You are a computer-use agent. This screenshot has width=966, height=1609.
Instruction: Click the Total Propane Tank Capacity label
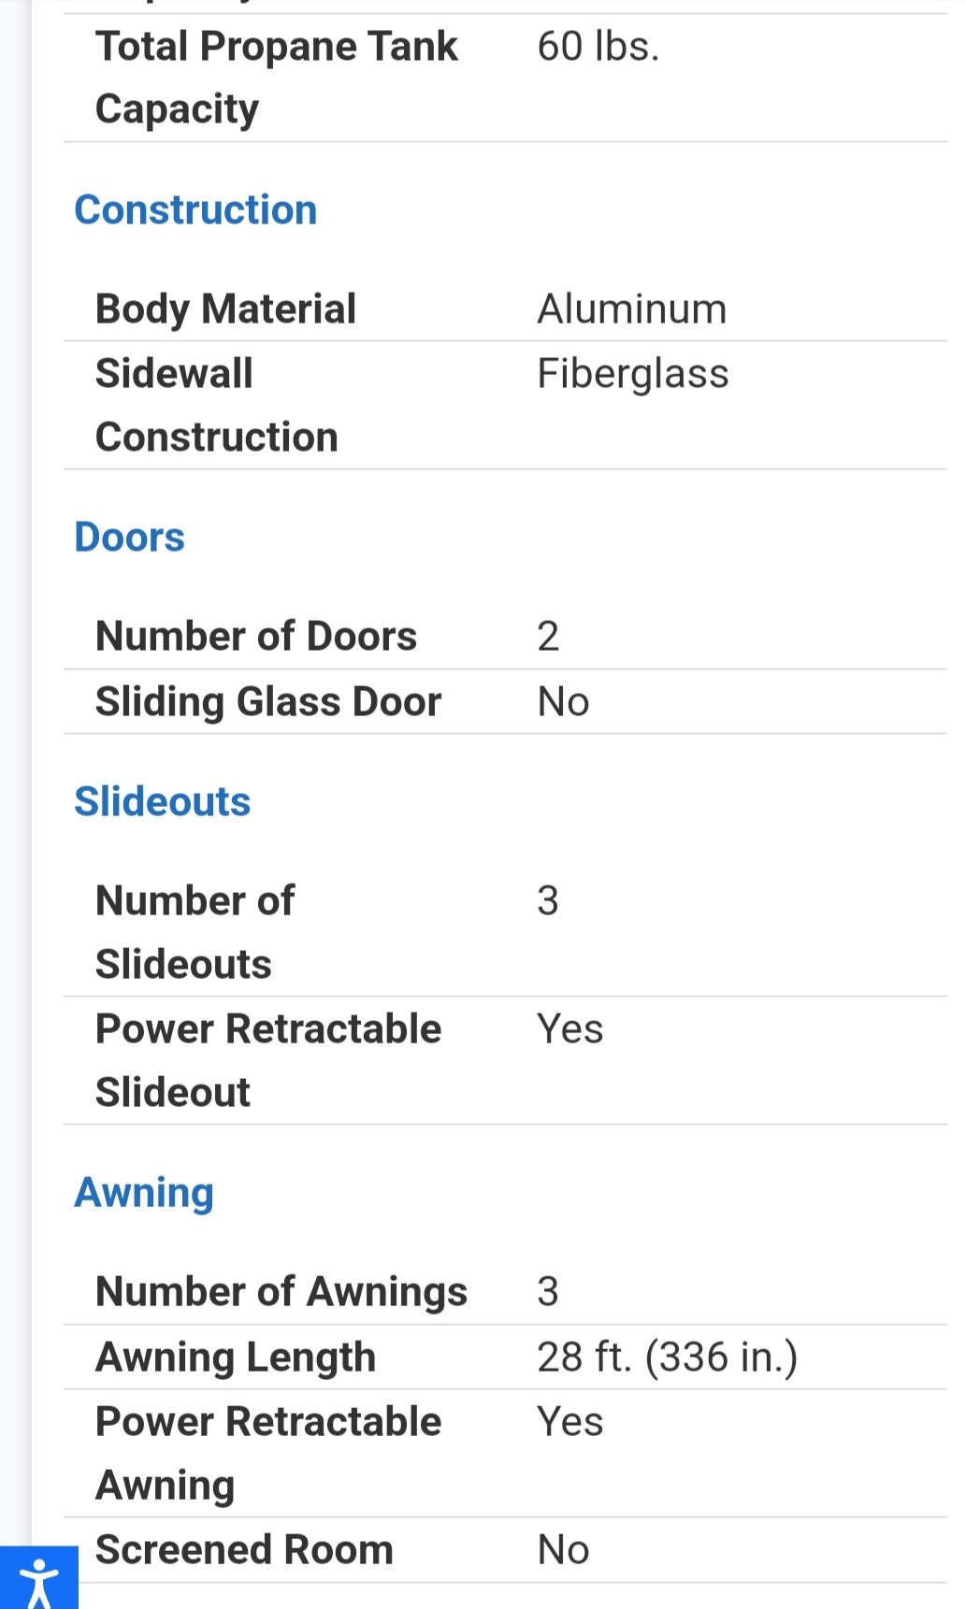point(276,77)
